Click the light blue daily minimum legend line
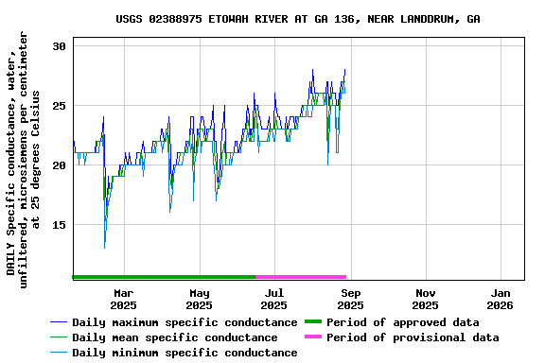545x363 pixels. 59,353
